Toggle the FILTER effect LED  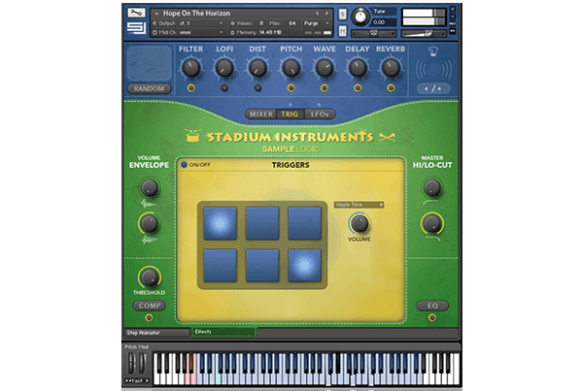pyautogui.click(x=191, y=88)
